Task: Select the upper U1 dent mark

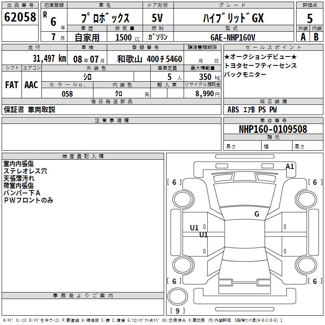Action: [194, 228]
